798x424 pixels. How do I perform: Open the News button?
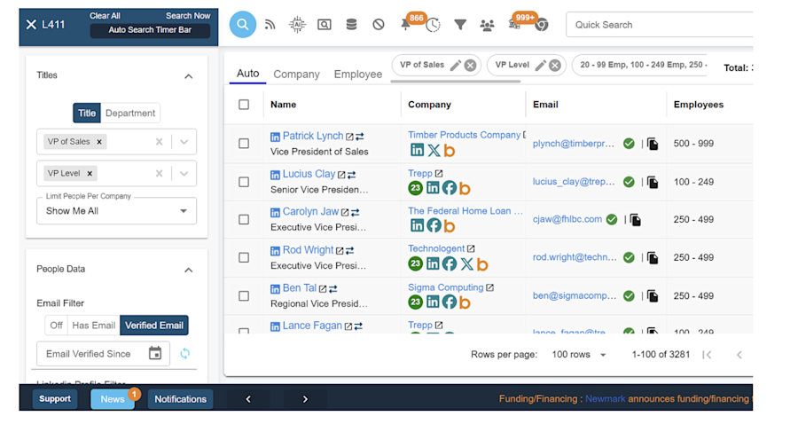(x=113, y=399)
